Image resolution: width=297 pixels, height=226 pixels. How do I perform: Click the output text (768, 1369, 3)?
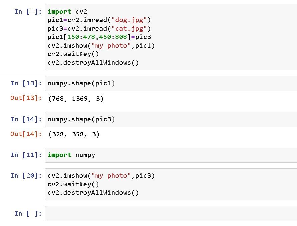coord(76,99)
